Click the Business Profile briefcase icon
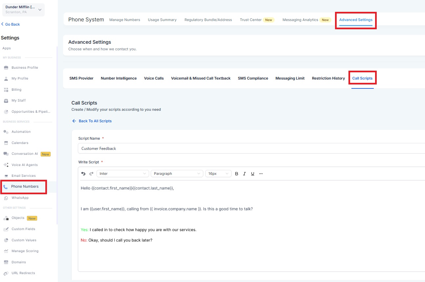 (6, 68)
